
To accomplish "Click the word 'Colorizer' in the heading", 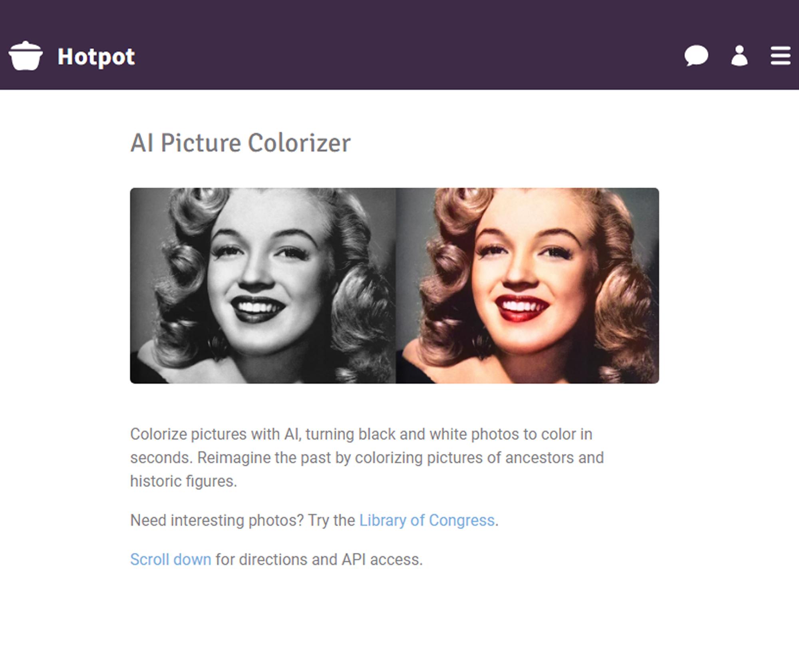I will [299, 143].
